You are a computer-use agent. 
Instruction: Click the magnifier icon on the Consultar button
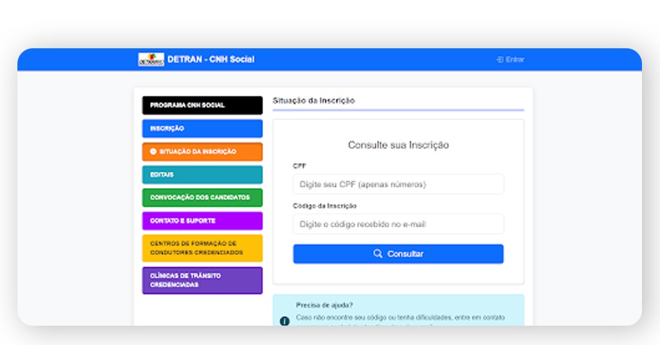pyautogui.click(x=378, y=254)
